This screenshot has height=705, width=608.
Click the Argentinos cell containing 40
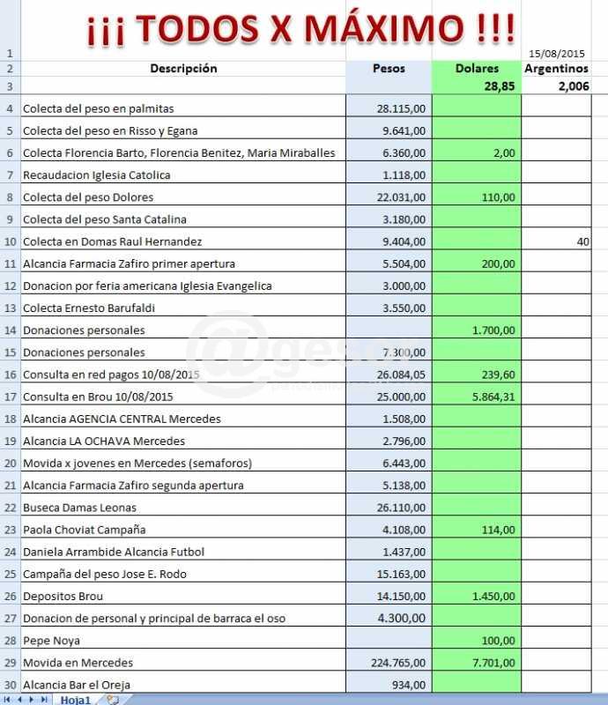pyautogui.click(x=556, y=241)
